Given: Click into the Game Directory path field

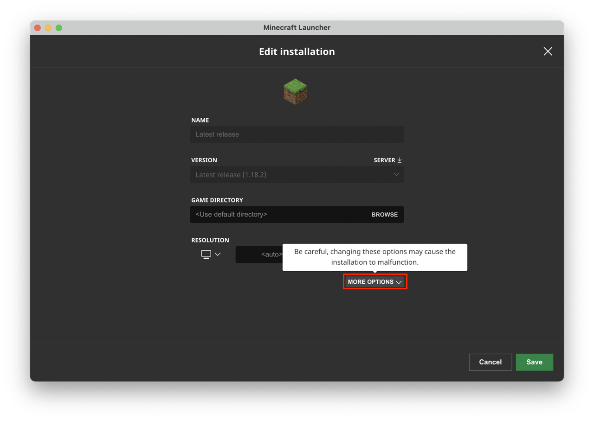Looking at the screenshot, I should pos(278,215).
